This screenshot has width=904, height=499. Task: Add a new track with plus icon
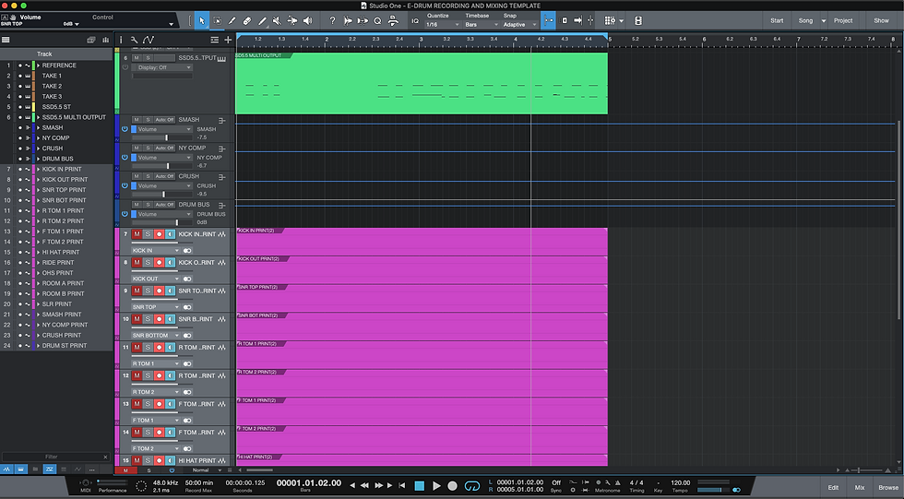point(228,40)
